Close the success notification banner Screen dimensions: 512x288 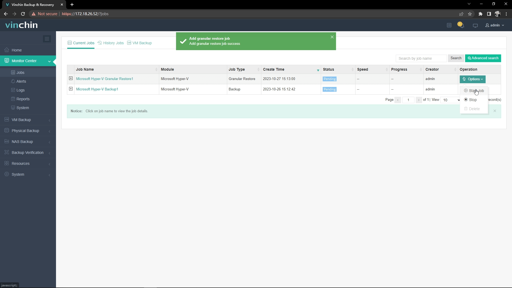(x=332, y=37)
